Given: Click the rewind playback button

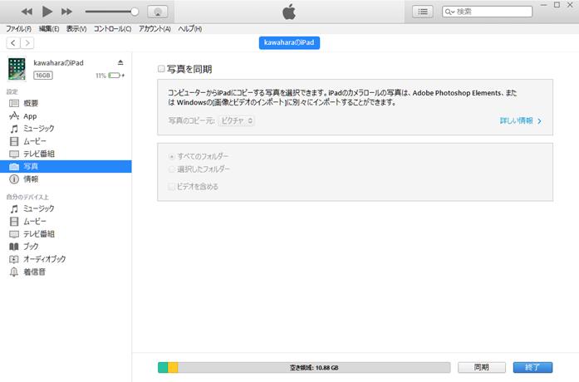Looking at the screenshot, I should point(27,12).
